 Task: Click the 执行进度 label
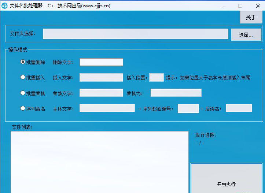(206, 135)
